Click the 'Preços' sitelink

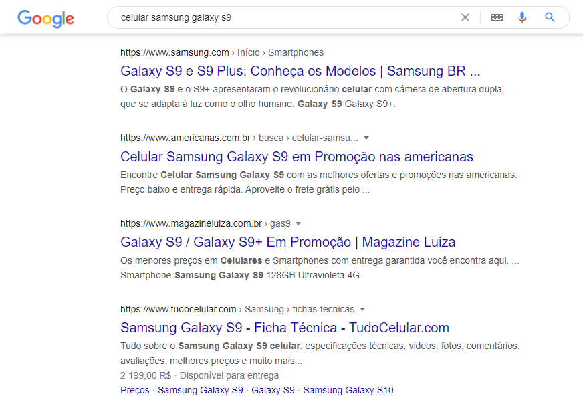(x=134, y=390)
